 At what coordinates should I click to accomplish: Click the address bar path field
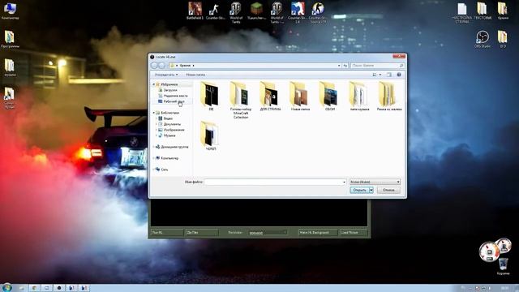255,66
